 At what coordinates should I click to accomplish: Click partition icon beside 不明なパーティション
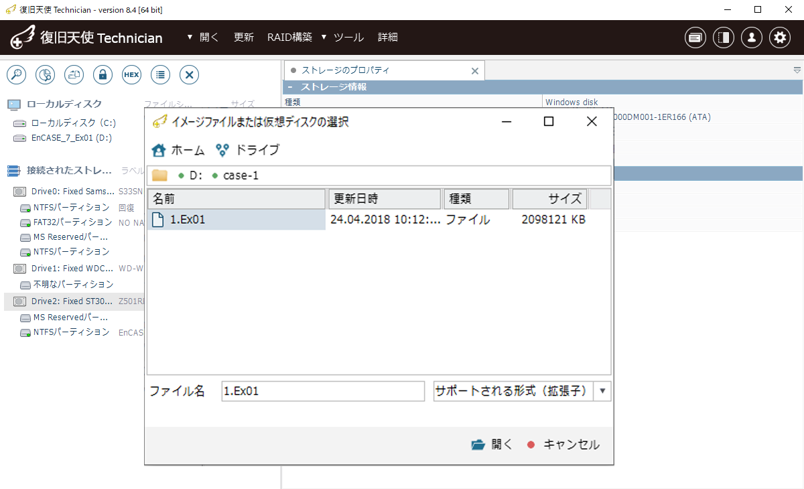point(25,285)
